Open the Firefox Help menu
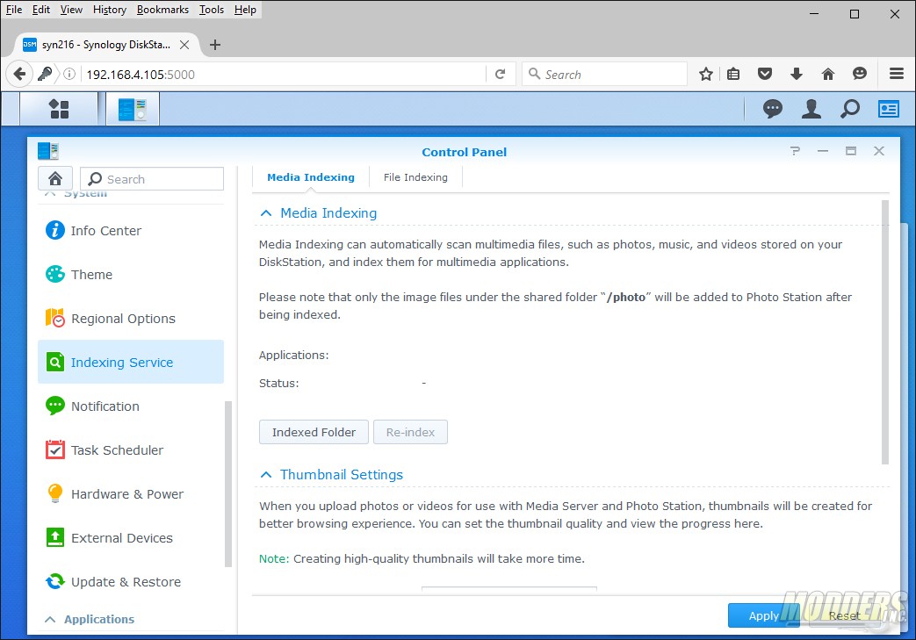The width and height of the screenshot is (916, 640). (245, 10)
